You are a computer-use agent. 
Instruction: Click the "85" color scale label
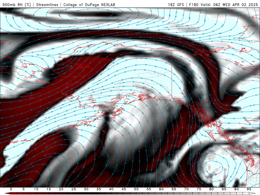(224, 189)
